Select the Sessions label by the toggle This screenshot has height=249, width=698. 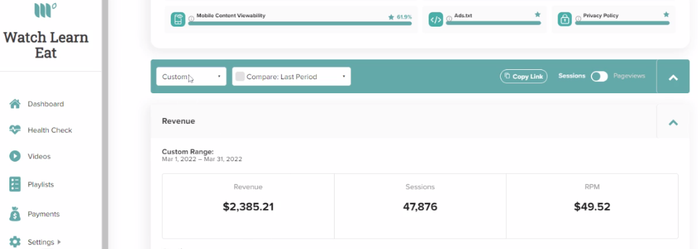tap(571, 76)
